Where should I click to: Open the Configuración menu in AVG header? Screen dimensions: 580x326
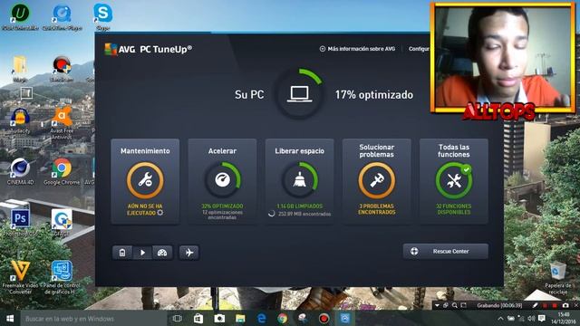point(419,49)
